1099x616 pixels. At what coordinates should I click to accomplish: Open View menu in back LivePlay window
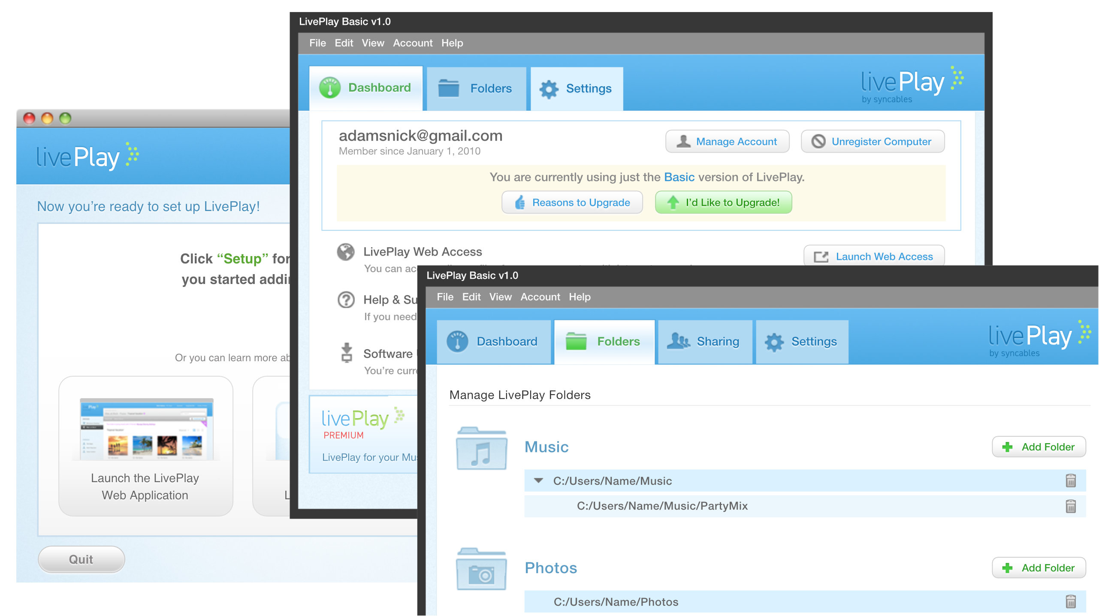pos(373,43)
